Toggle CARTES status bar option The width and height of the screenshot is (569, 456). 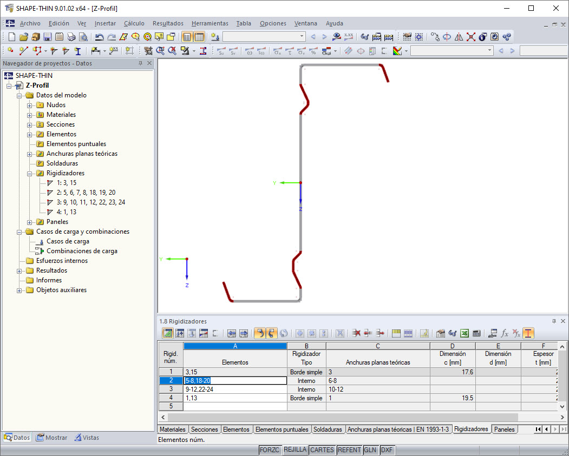tap(322, 450)
